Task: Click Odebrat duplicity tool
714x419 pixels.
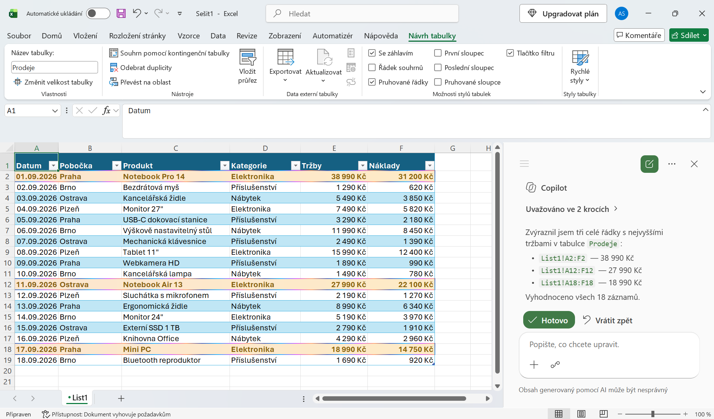Action: point(141,67)
